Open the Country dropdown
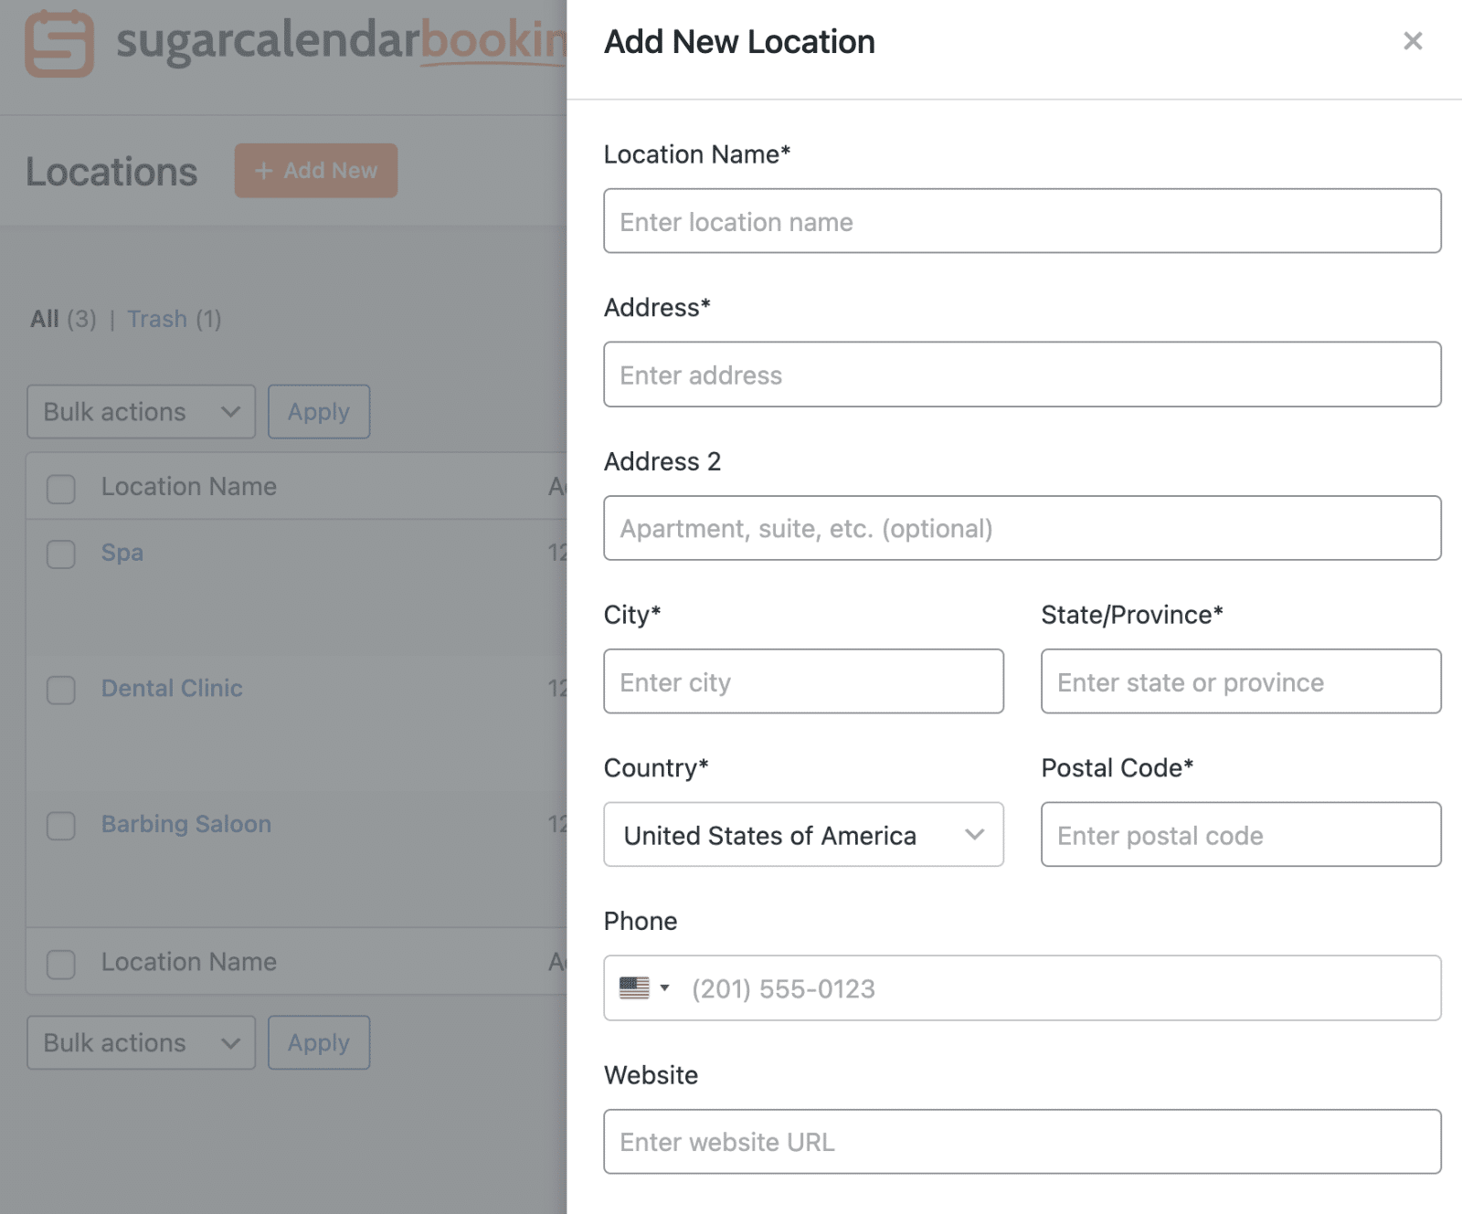 [803, 834]
